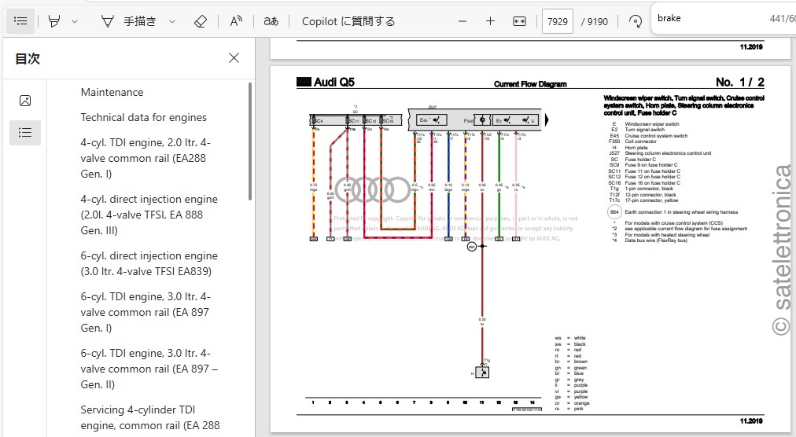Zoom in with the plus button

pyautogui.click(x=490, y=21)
